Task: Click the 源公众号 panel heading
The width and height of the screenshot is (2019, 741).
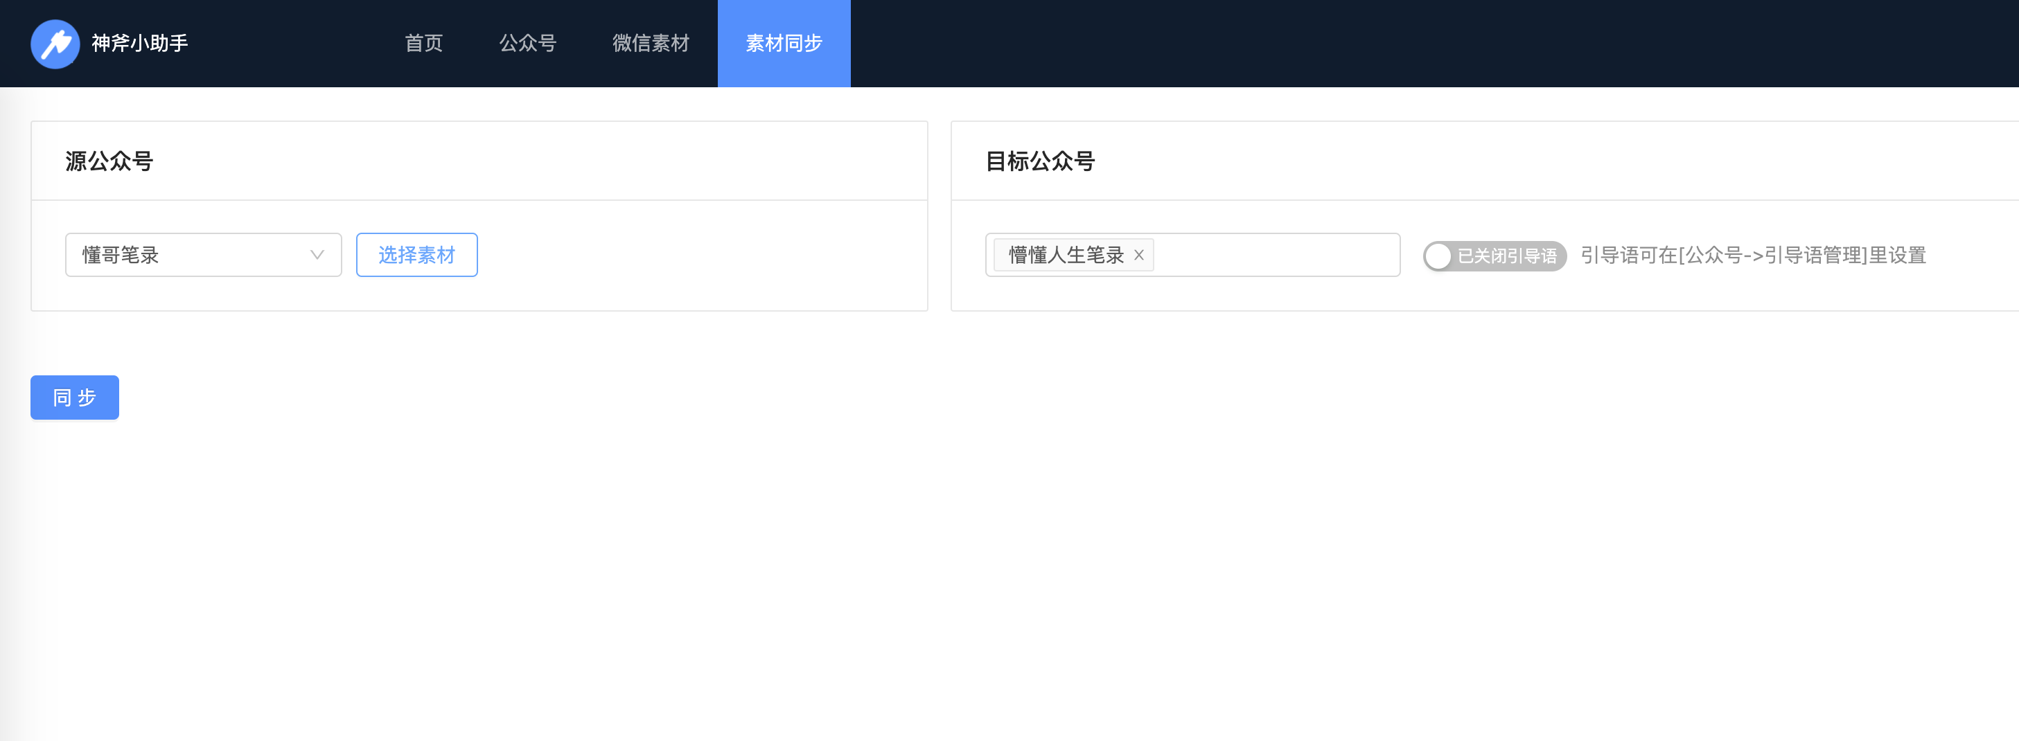Action: [109, 161]
